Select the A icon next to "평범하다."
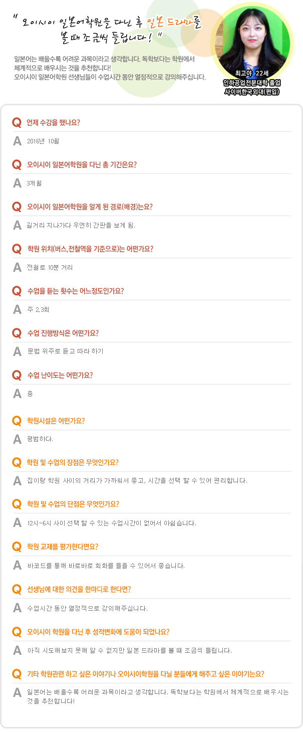 pyautogui.click(x=17, y=439)
